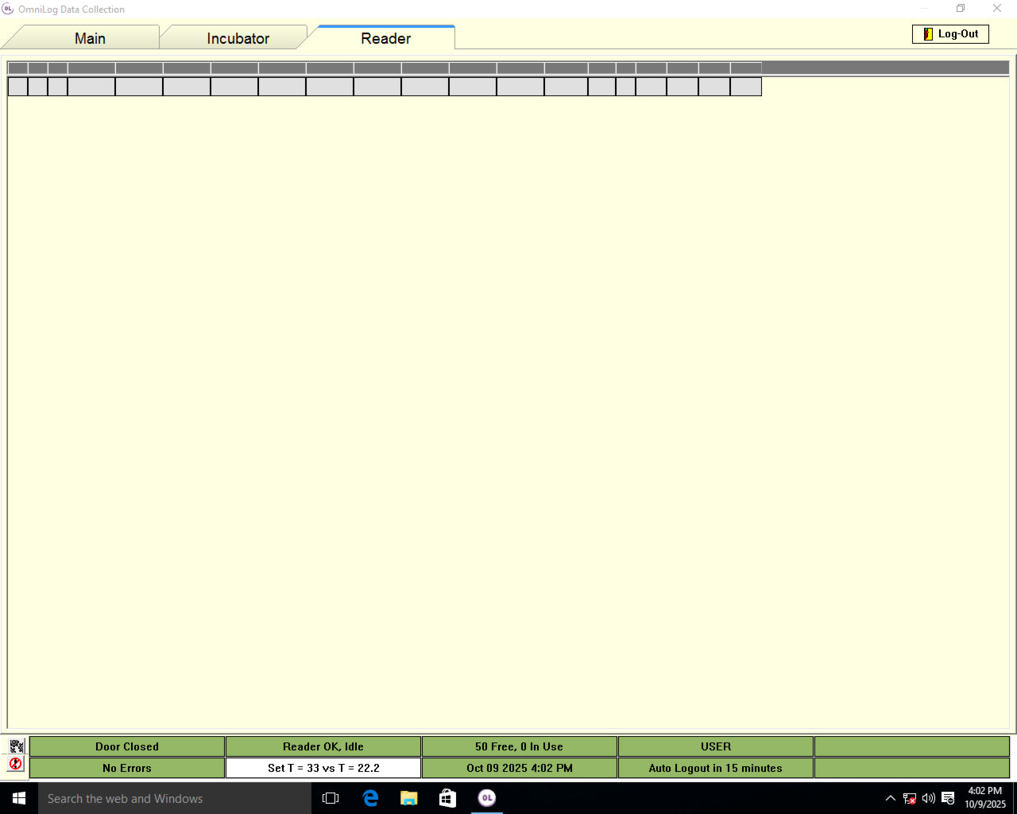The height and width of the screenshot is (814, 1017).
Task: Click the barcode icon beside Door Closed
Action: (x=17, y=746)
